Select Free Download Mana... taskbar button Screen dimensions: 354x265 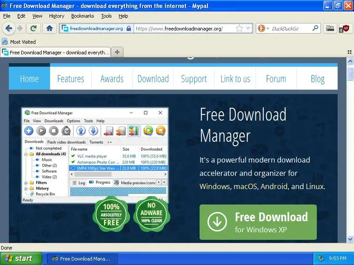(x=82, y=259)
